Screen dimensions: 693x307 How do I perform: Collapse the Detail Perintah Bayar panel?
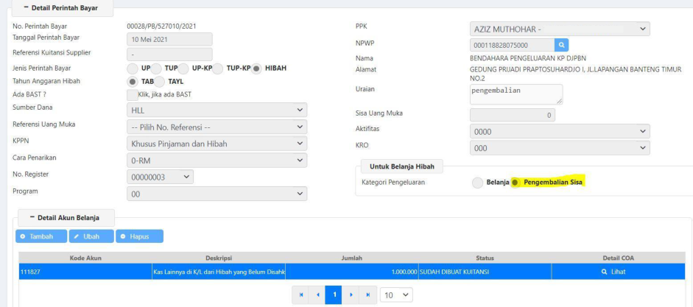(x=62, y=7)
